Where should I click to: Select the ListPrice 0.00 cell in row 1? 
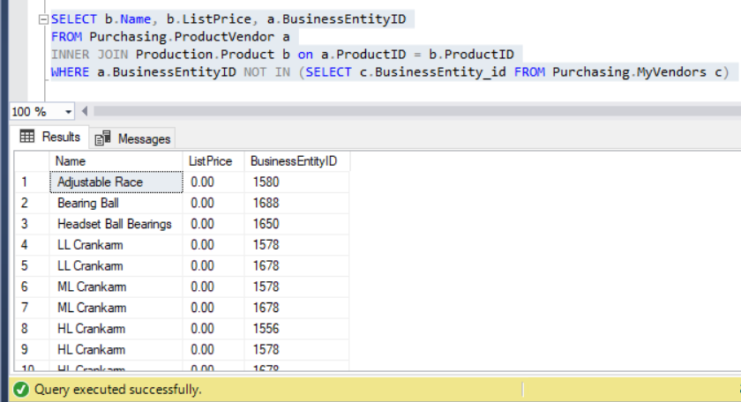213,182
